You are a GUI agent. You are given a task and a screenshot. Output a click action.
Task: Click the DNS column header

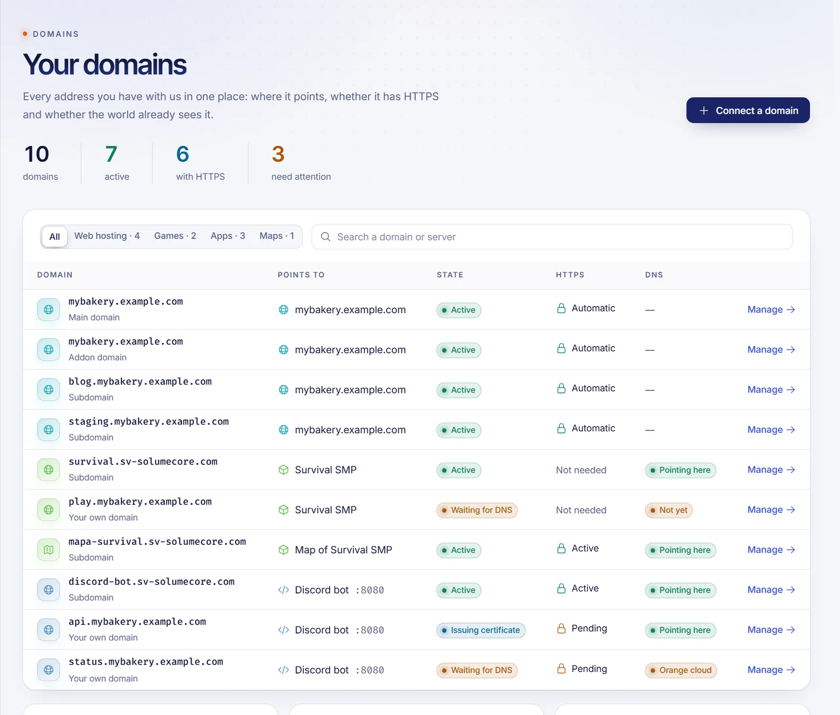point(654,275)
